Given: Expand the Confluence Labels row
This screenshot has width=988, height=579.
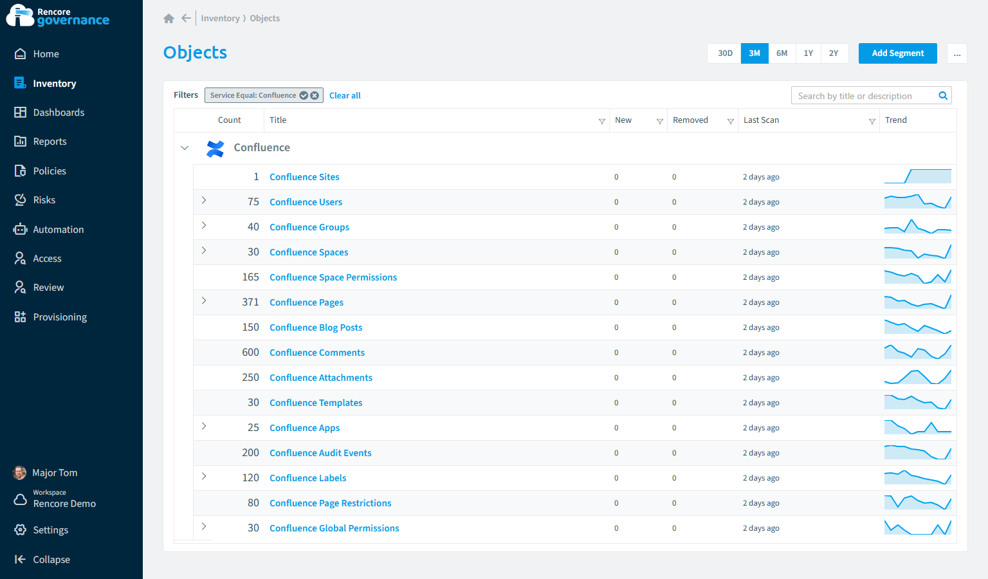Looking at the screenshot, I should (x=204, y=477).
